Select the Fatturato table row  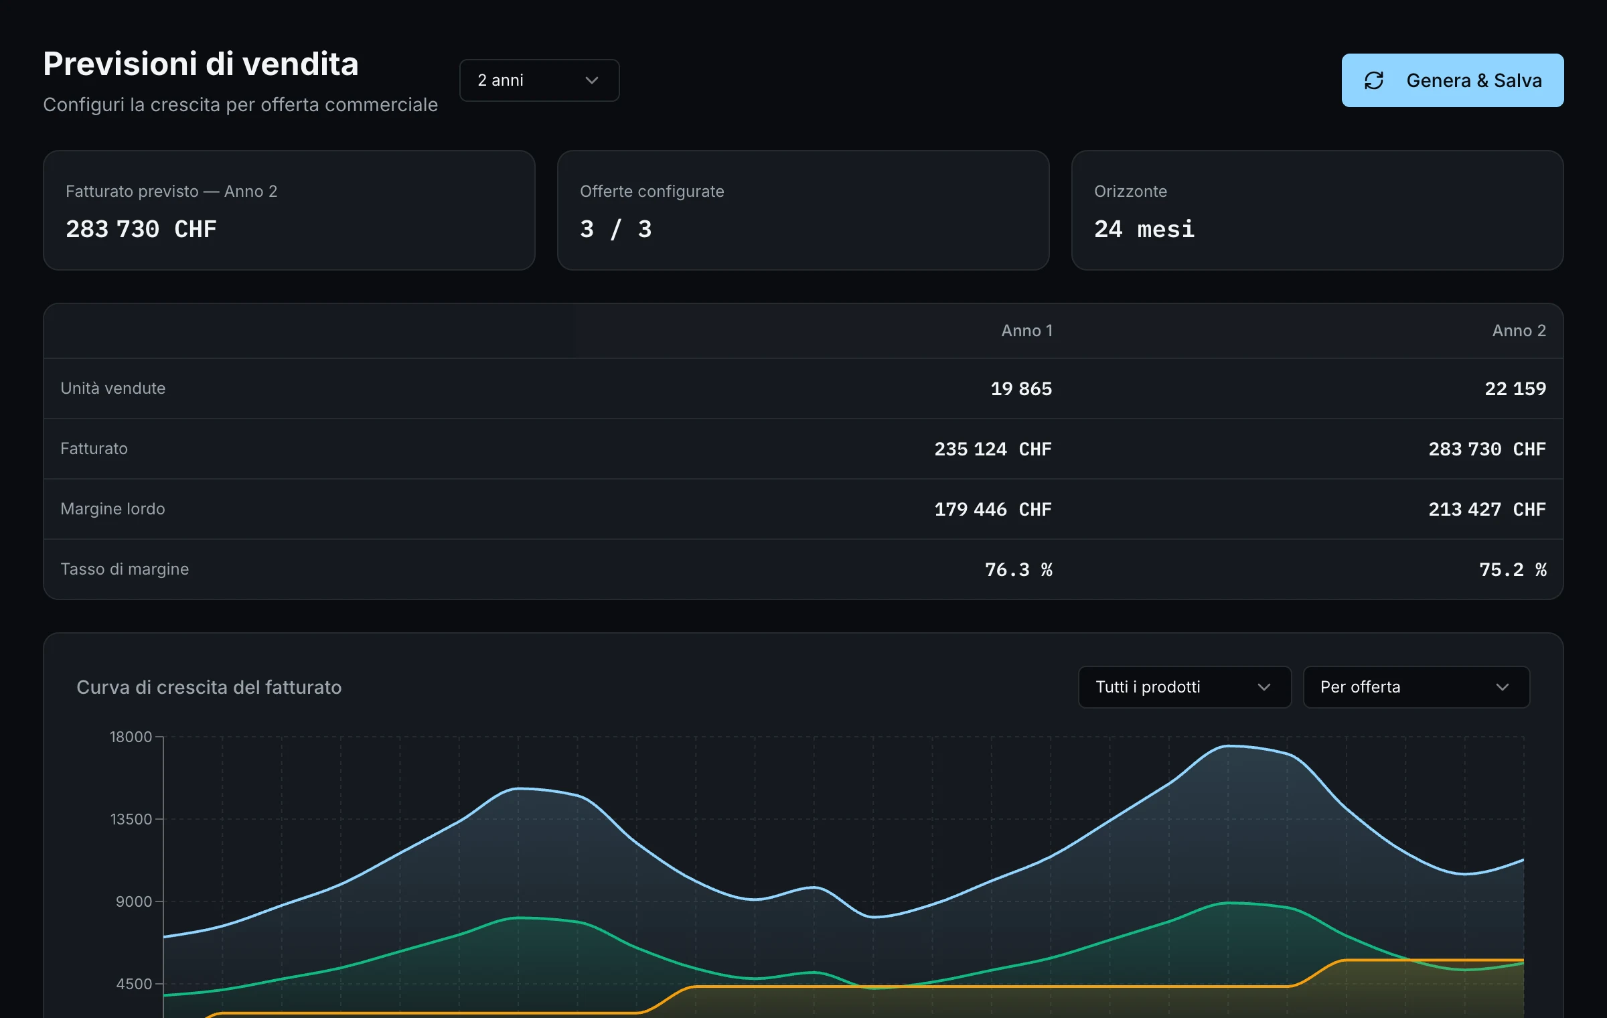(x=803, y=449)
